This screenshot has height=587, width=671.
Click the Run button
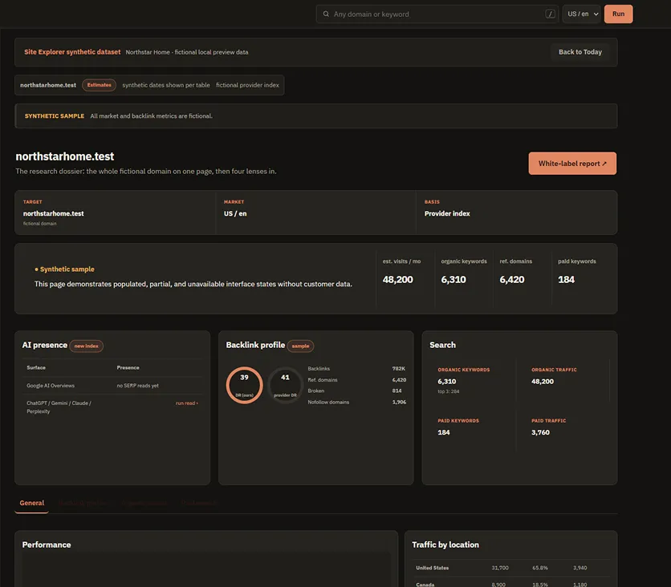point(618,14)
